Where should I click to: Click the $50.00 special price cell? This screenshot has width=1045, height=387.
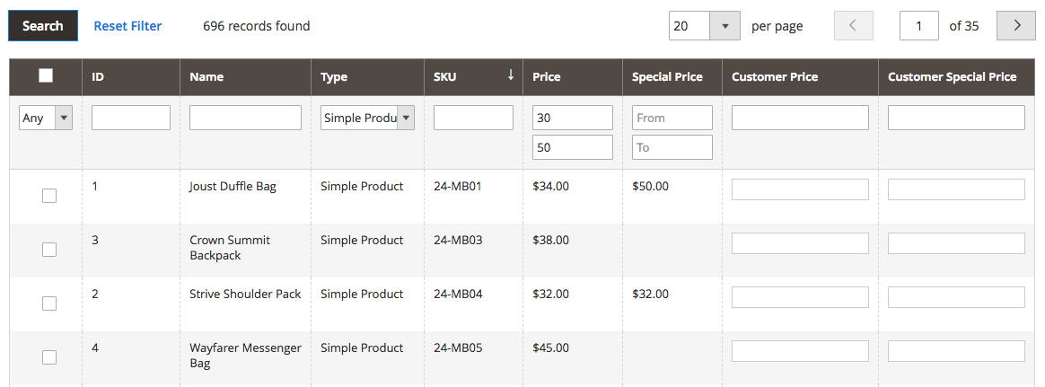click(x=651, y=187)
